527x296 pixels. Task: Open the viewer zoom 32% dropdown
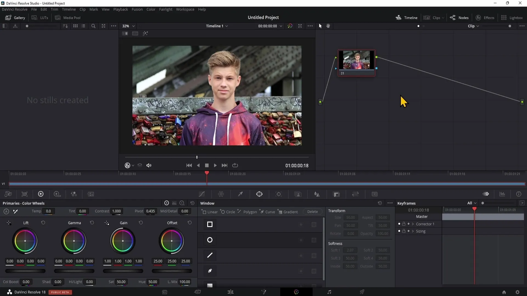128,26
